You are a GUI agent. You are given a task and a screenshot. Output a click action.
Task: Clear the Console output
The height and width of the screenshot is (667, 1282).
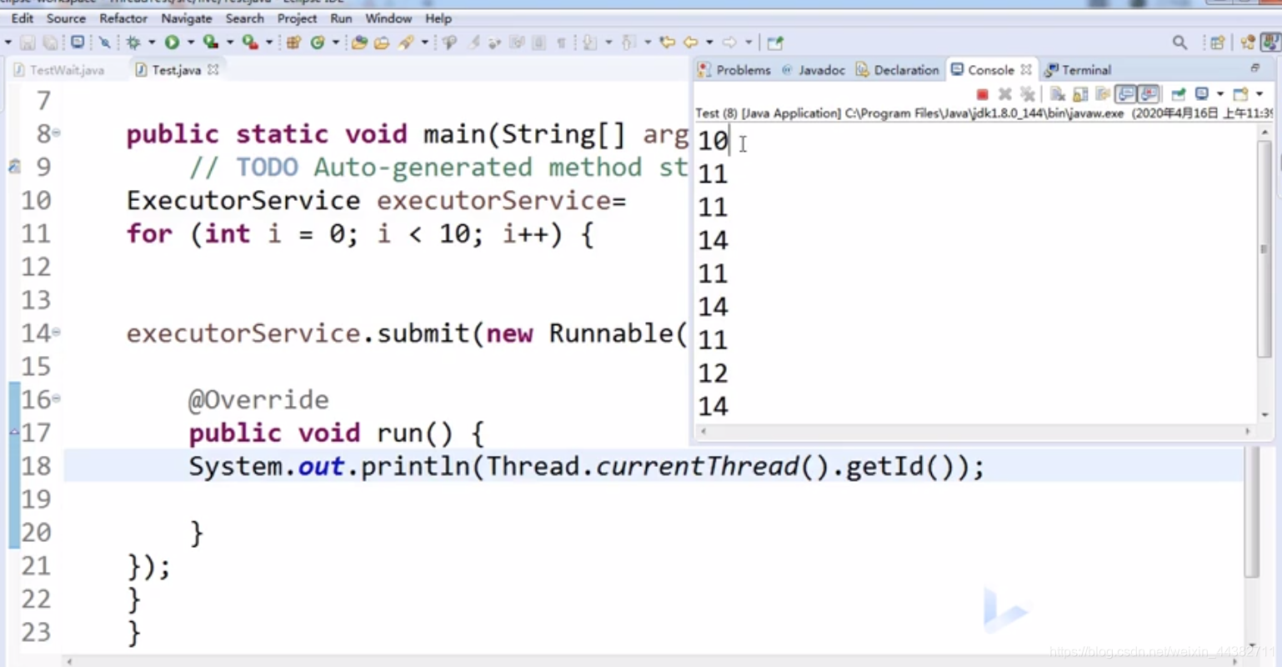point(1058,94)
